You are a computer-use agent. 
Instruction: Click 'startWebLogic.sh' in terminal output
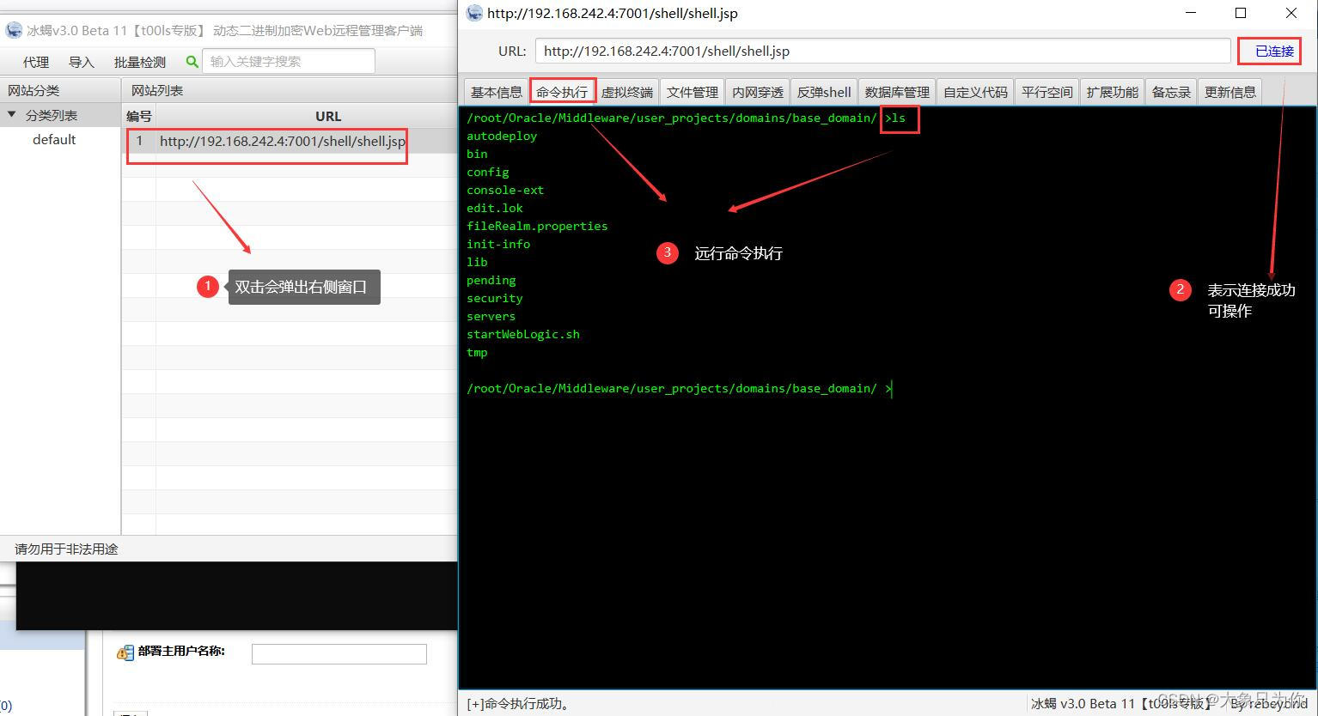pos(523,334)
